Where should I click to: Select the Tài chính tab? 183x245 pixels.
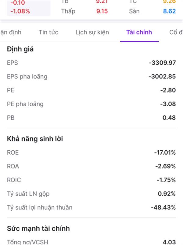(139, 32)
